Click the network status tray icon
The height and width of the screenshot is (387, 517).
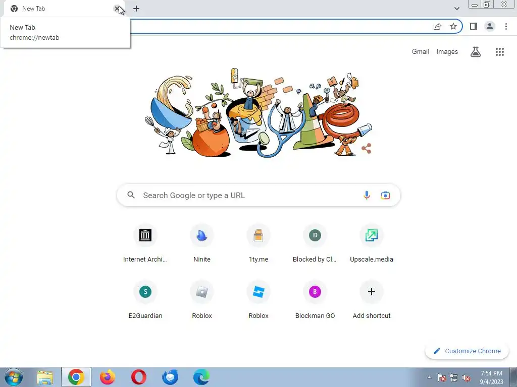point(454,377)
